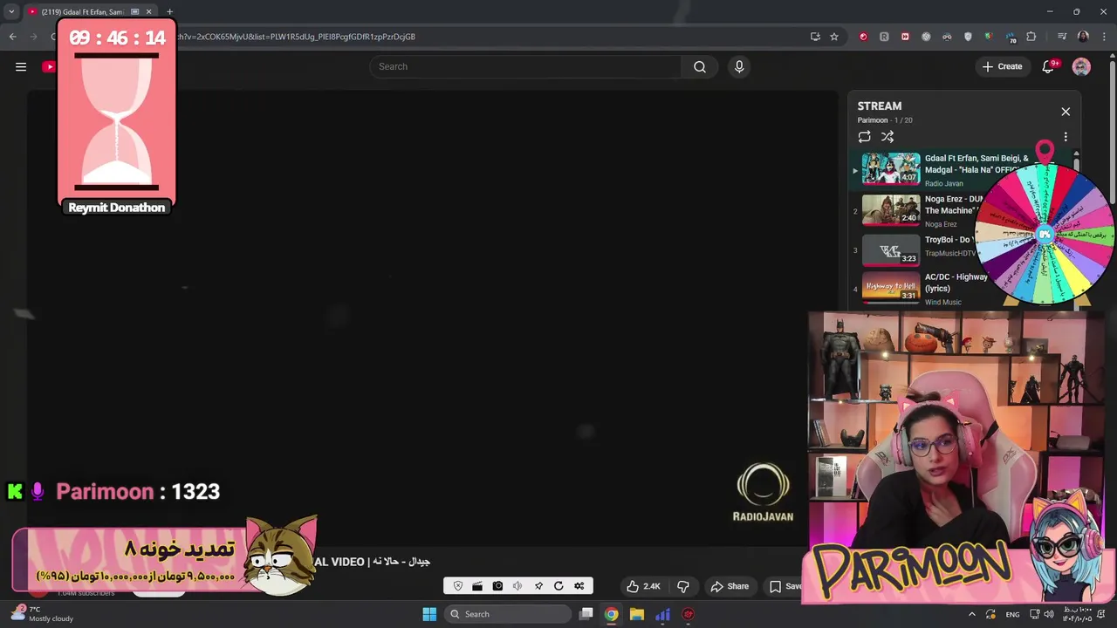Close the Gdaal Ft Erfan browser tab
The image size is (1117, 628).
pos(149,11)
